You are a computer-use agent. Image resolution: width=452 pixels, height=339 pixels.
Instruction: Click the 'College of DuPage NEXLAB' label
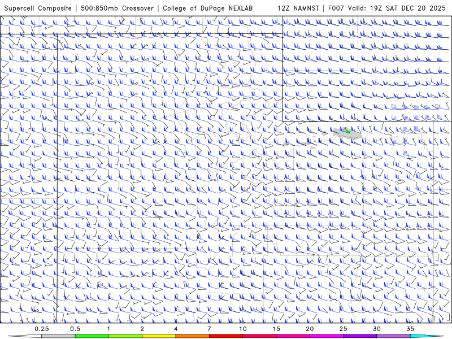207,8
